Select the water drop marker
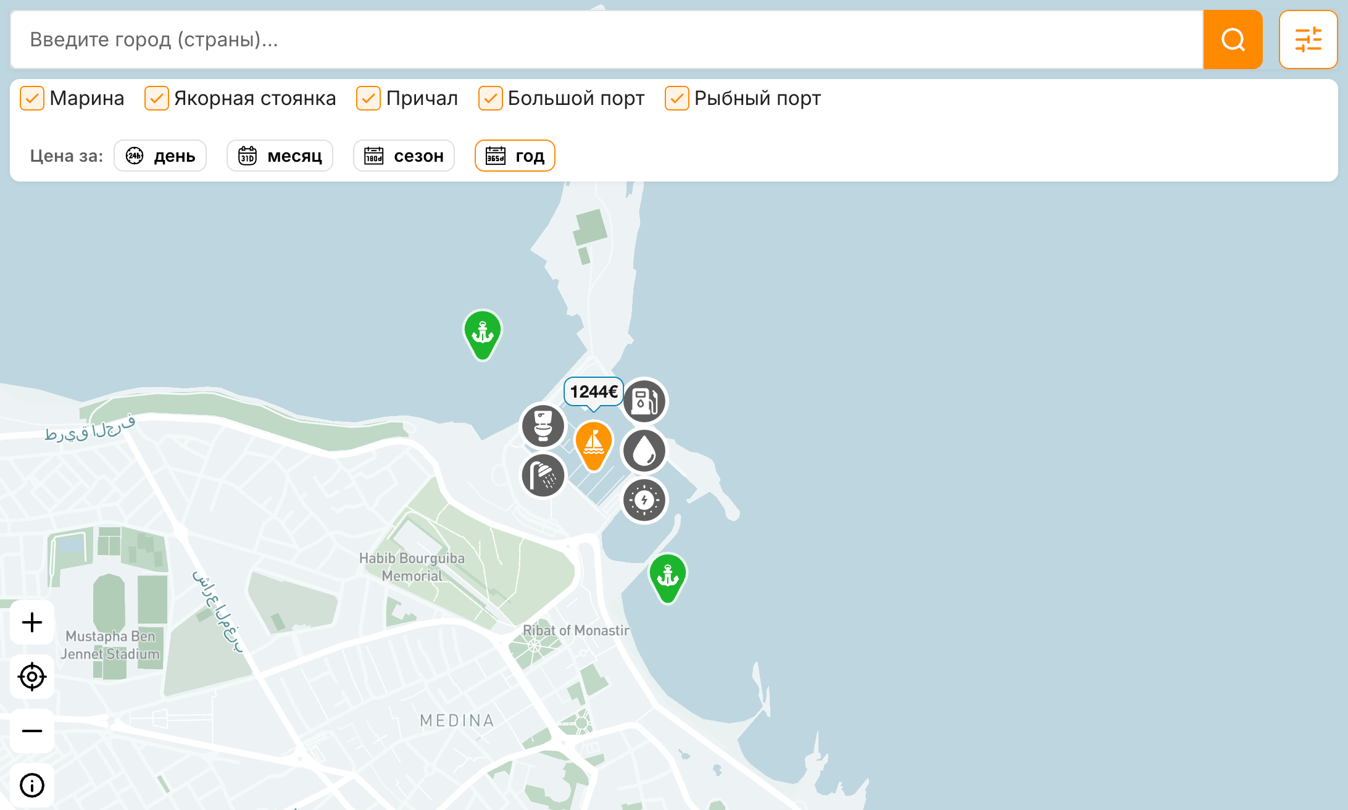 pyautogui.click(x=644, y=451)
